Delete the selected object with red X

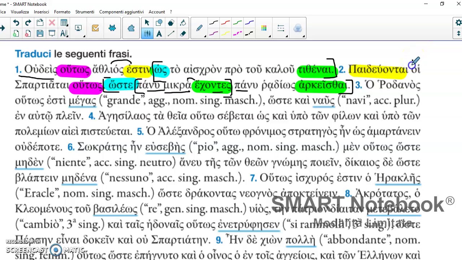coord(52,23)
